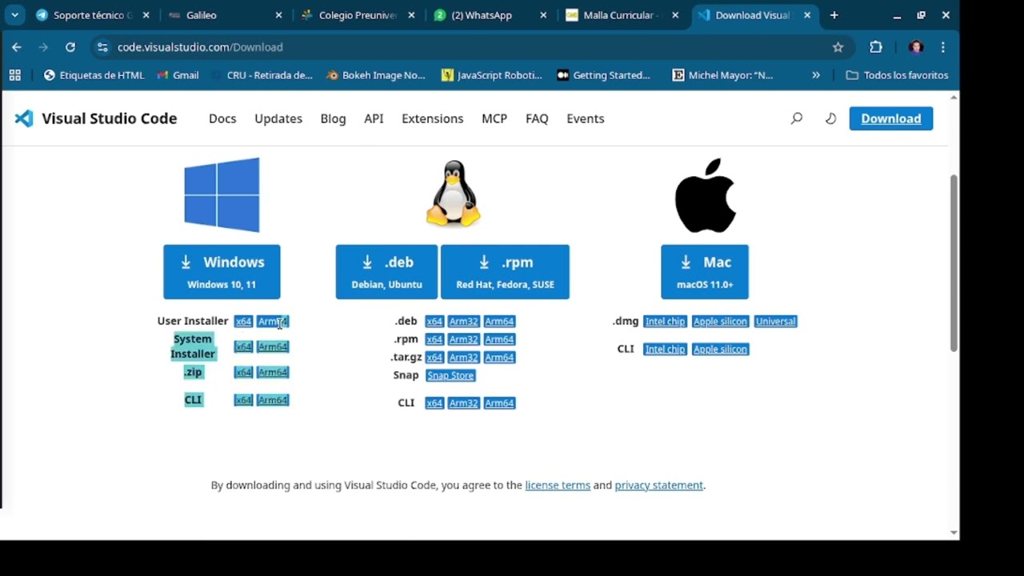Click the browser back arrow
The height and width of the screenshot is (576, 1024).
[x=17, y=47]
